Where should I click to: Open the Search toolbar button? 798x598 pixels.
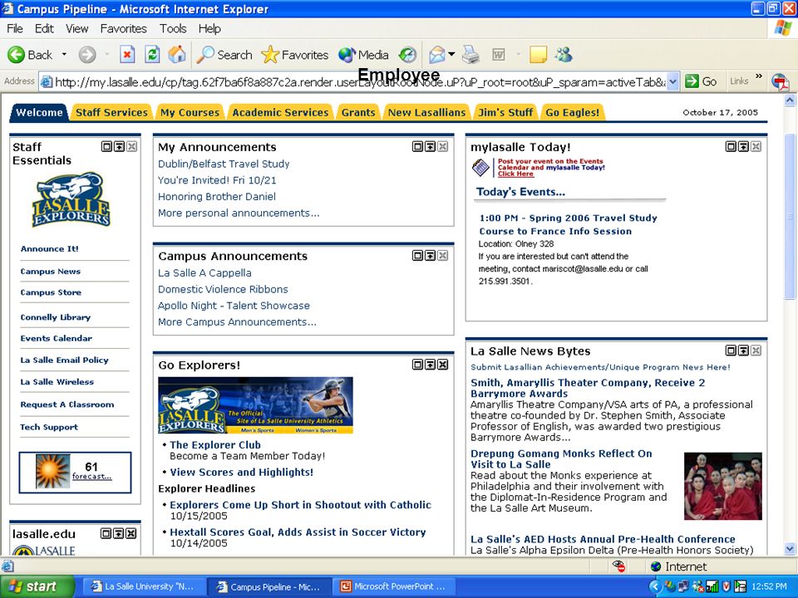point(224,55)
